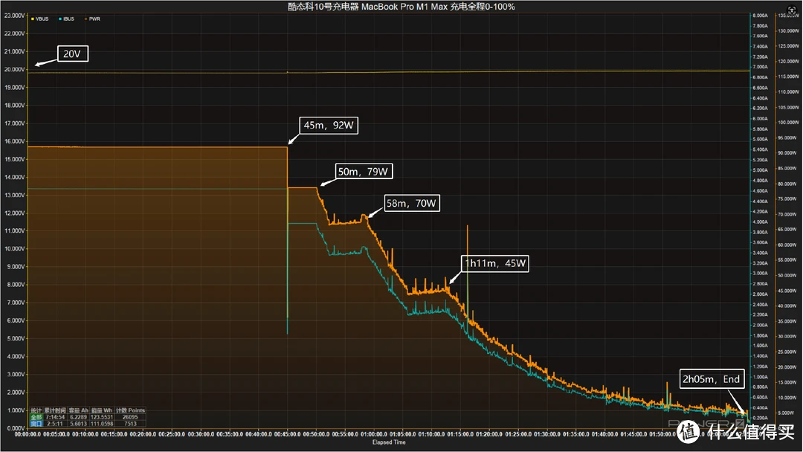Select the blue 窗口 statistics row label
The height and width of the screenshot is (452, 803).
36,423
